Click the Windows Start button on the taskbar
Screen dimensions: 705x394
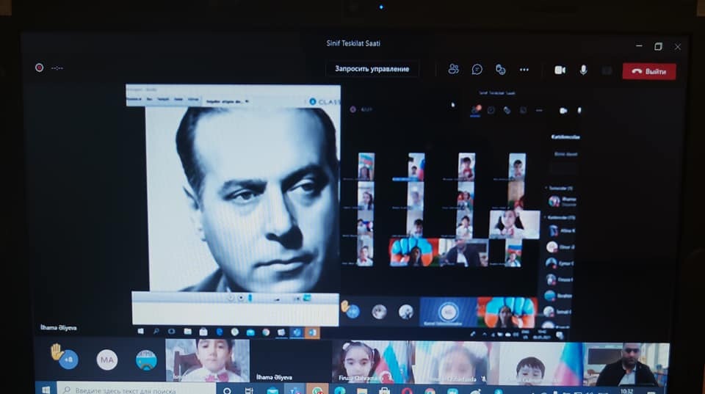(46, 390)
